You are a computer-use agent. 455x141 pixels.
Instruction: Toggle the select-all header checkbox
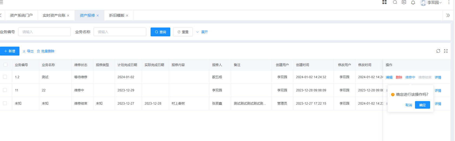(5, 65)
